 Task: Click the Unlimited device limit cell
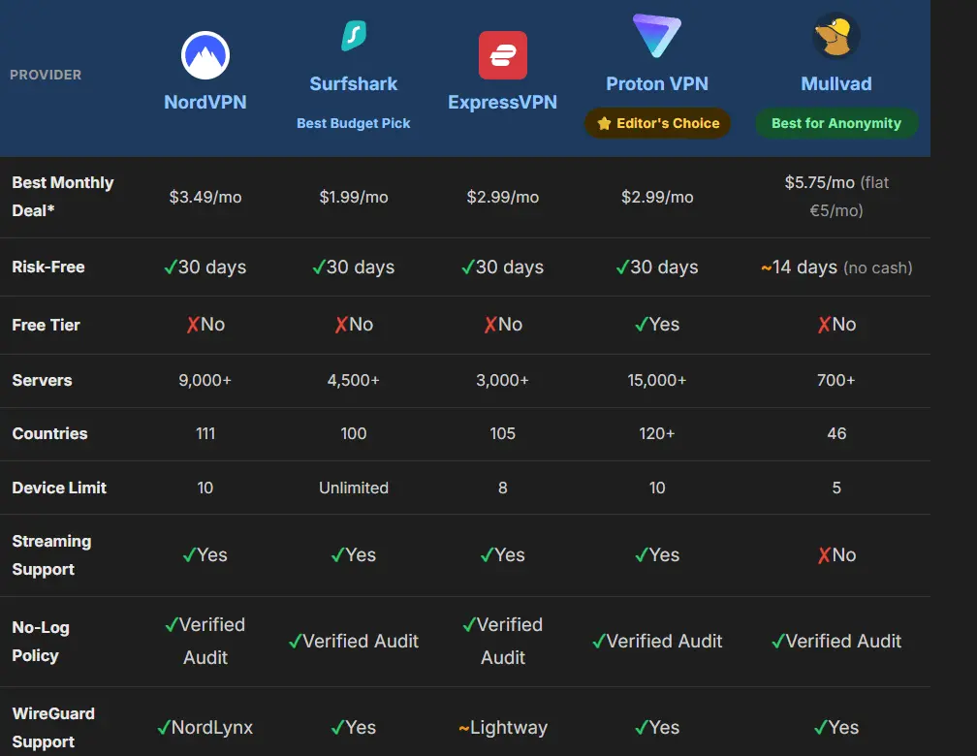point(353,488)
